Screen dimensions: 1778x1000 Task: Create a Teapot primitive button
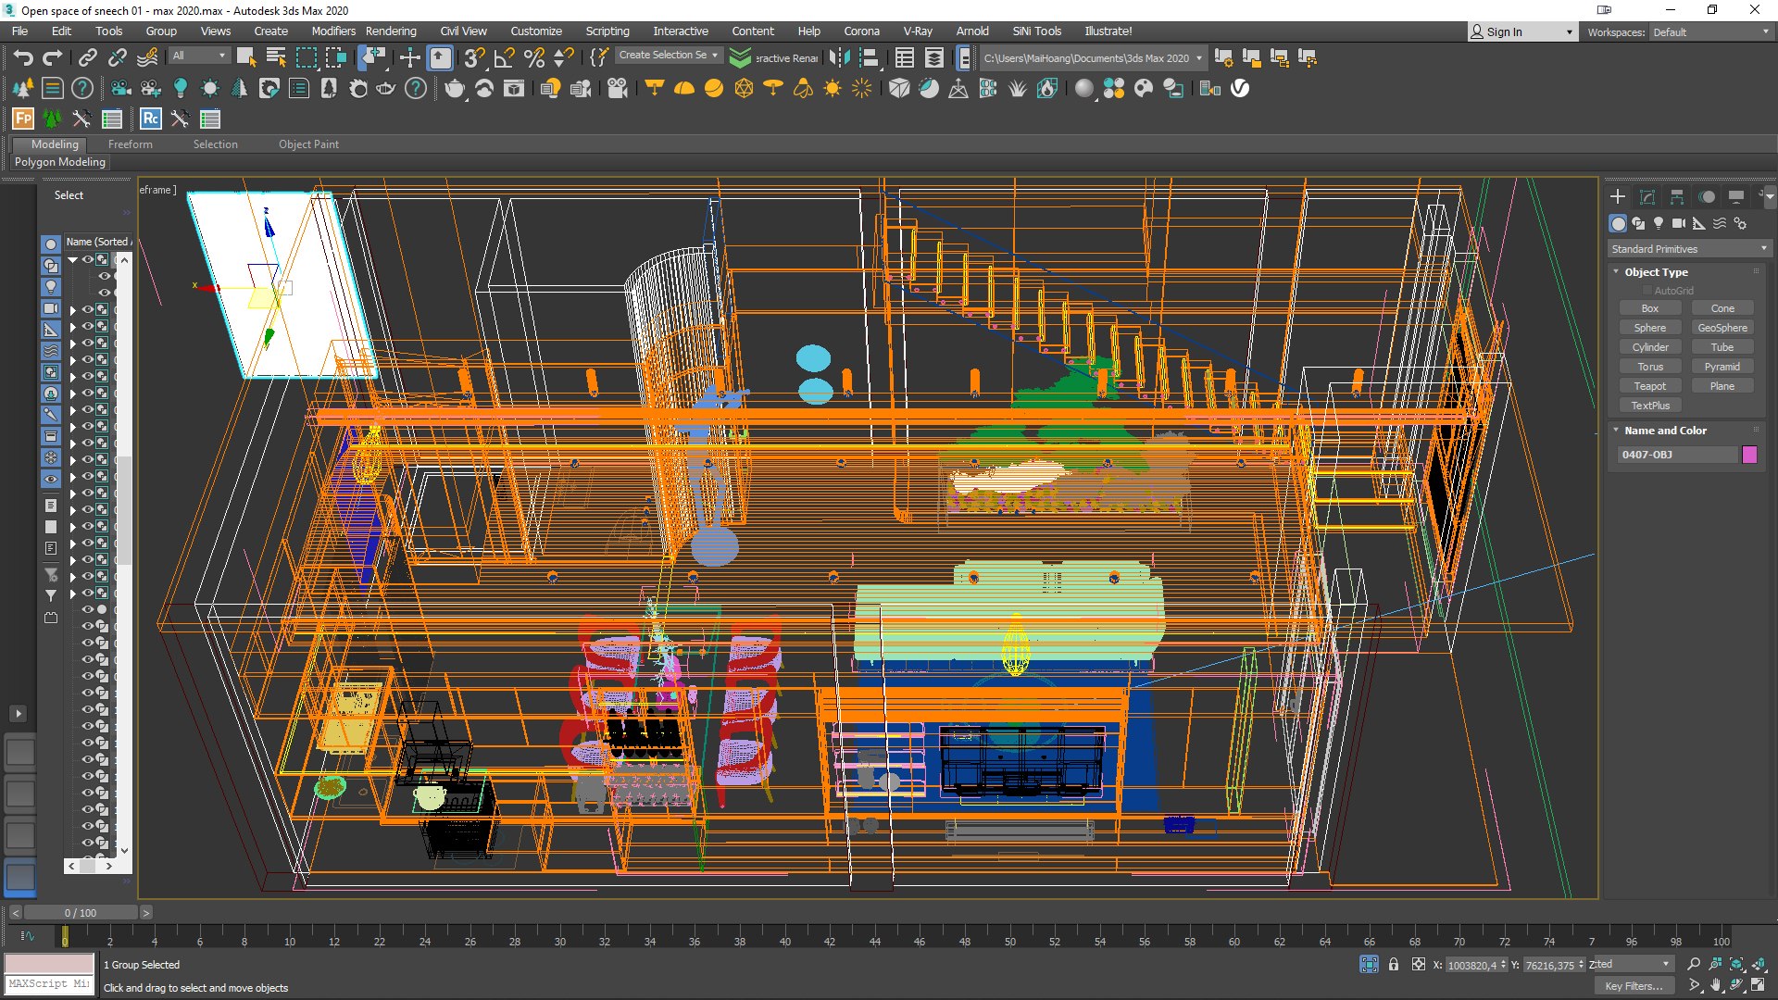[x=1649, y=386]
